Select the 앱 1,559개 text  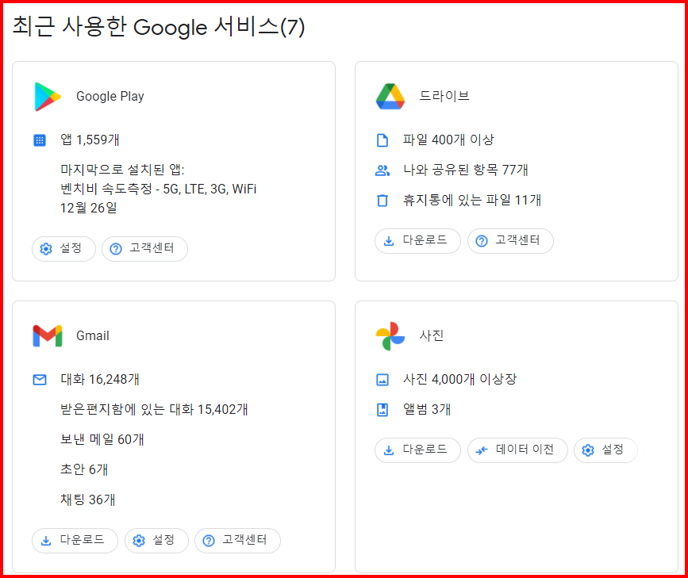[x=90, y=140]
